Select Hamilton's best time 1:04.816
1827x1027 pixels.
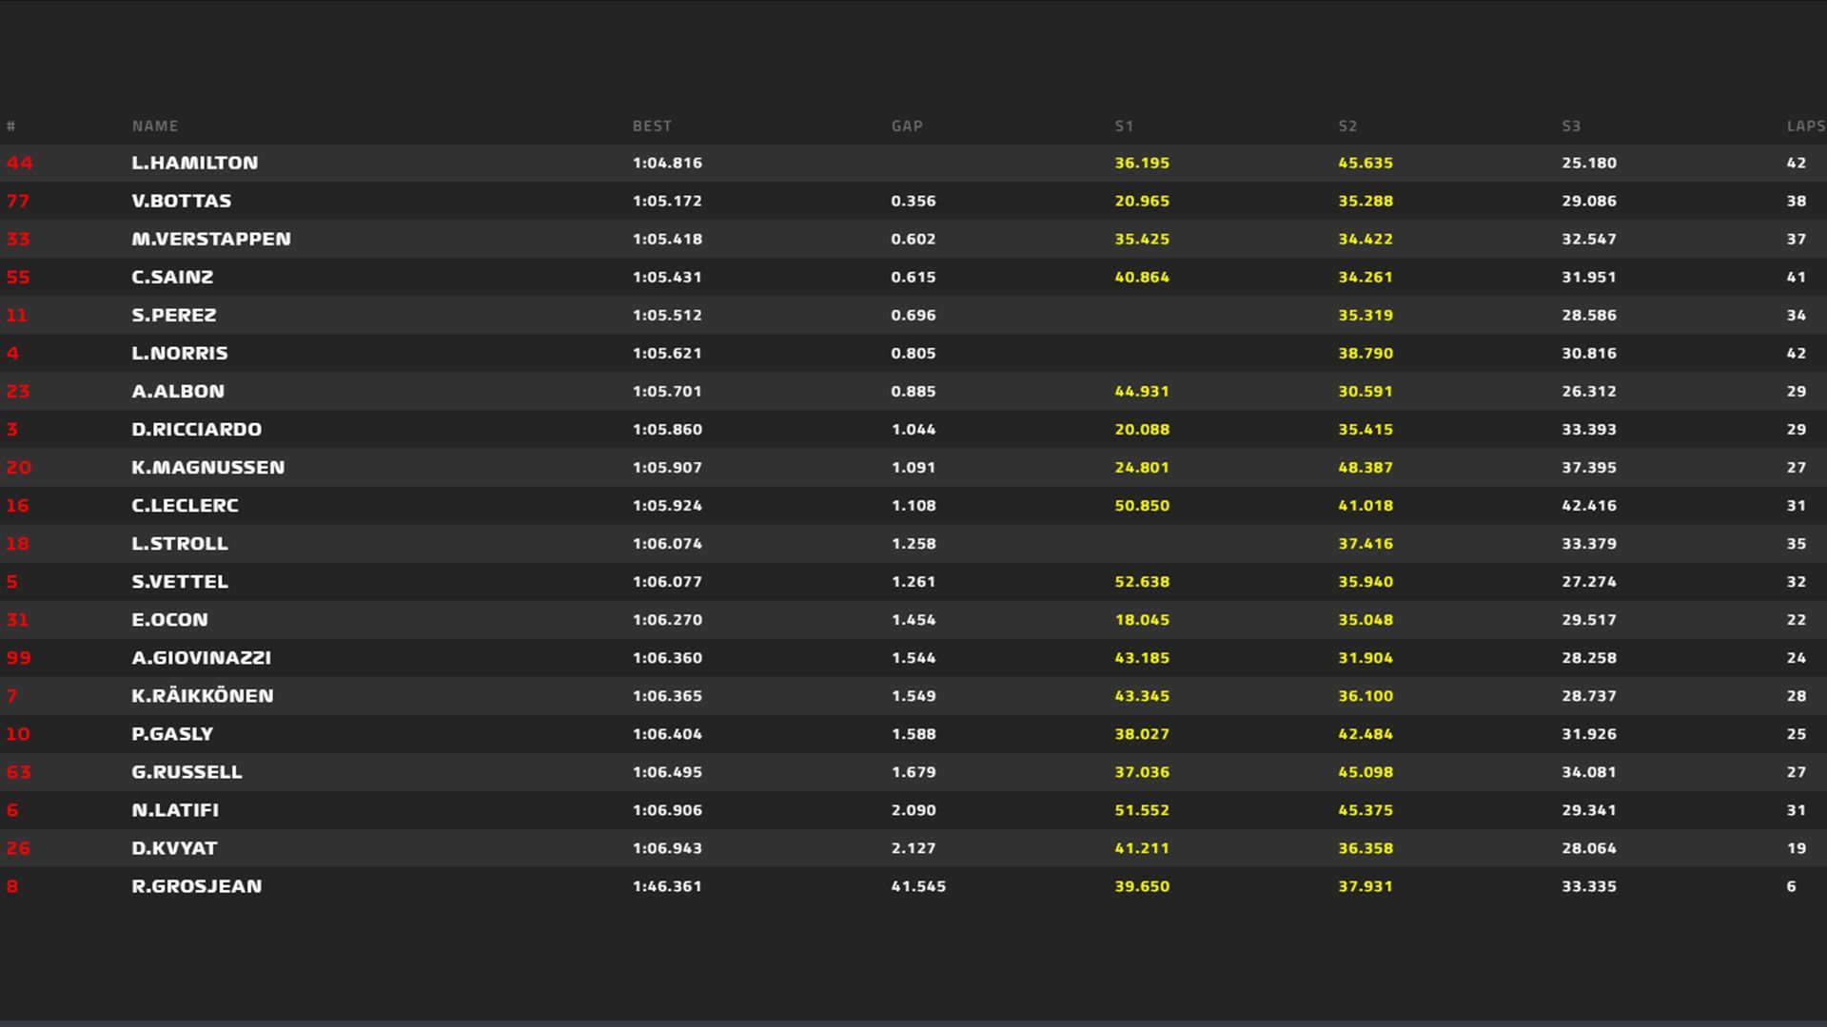point(667,163)
